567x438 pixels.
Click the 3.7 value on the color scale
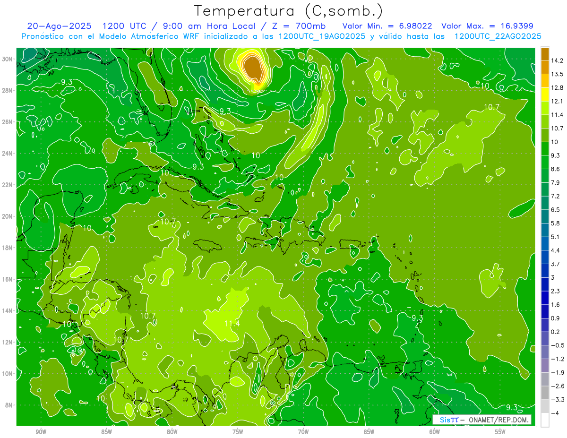(x=556, y=264)
